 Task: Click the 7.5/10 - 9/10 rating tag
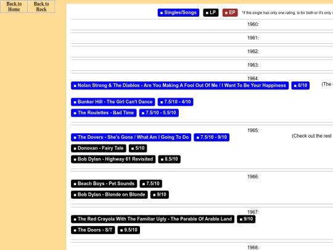[212, 137]
